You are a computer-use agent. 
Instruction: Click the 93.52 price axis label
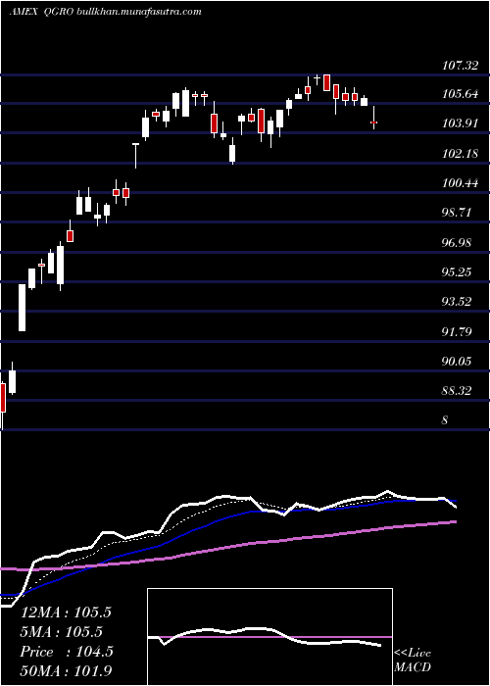pyautogui.click(x=458, y=302)
